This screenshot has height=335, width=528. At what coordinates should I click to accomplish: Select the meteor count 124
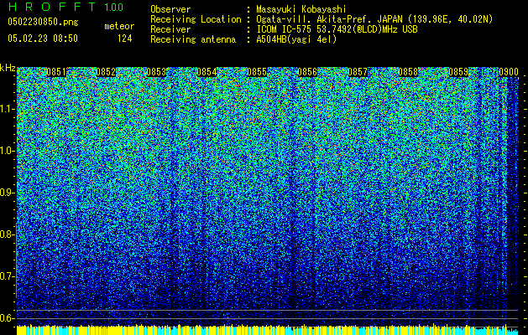coord(124,39)
